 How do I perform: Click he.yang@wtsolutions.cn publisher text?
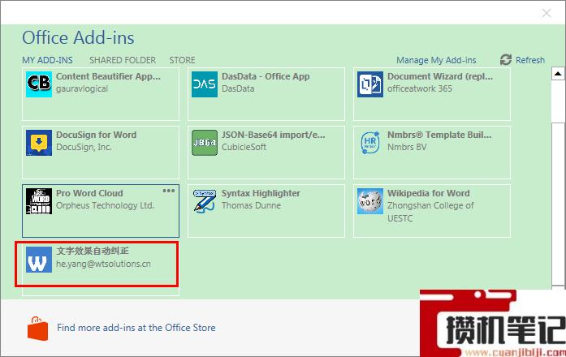click(103, 264)
